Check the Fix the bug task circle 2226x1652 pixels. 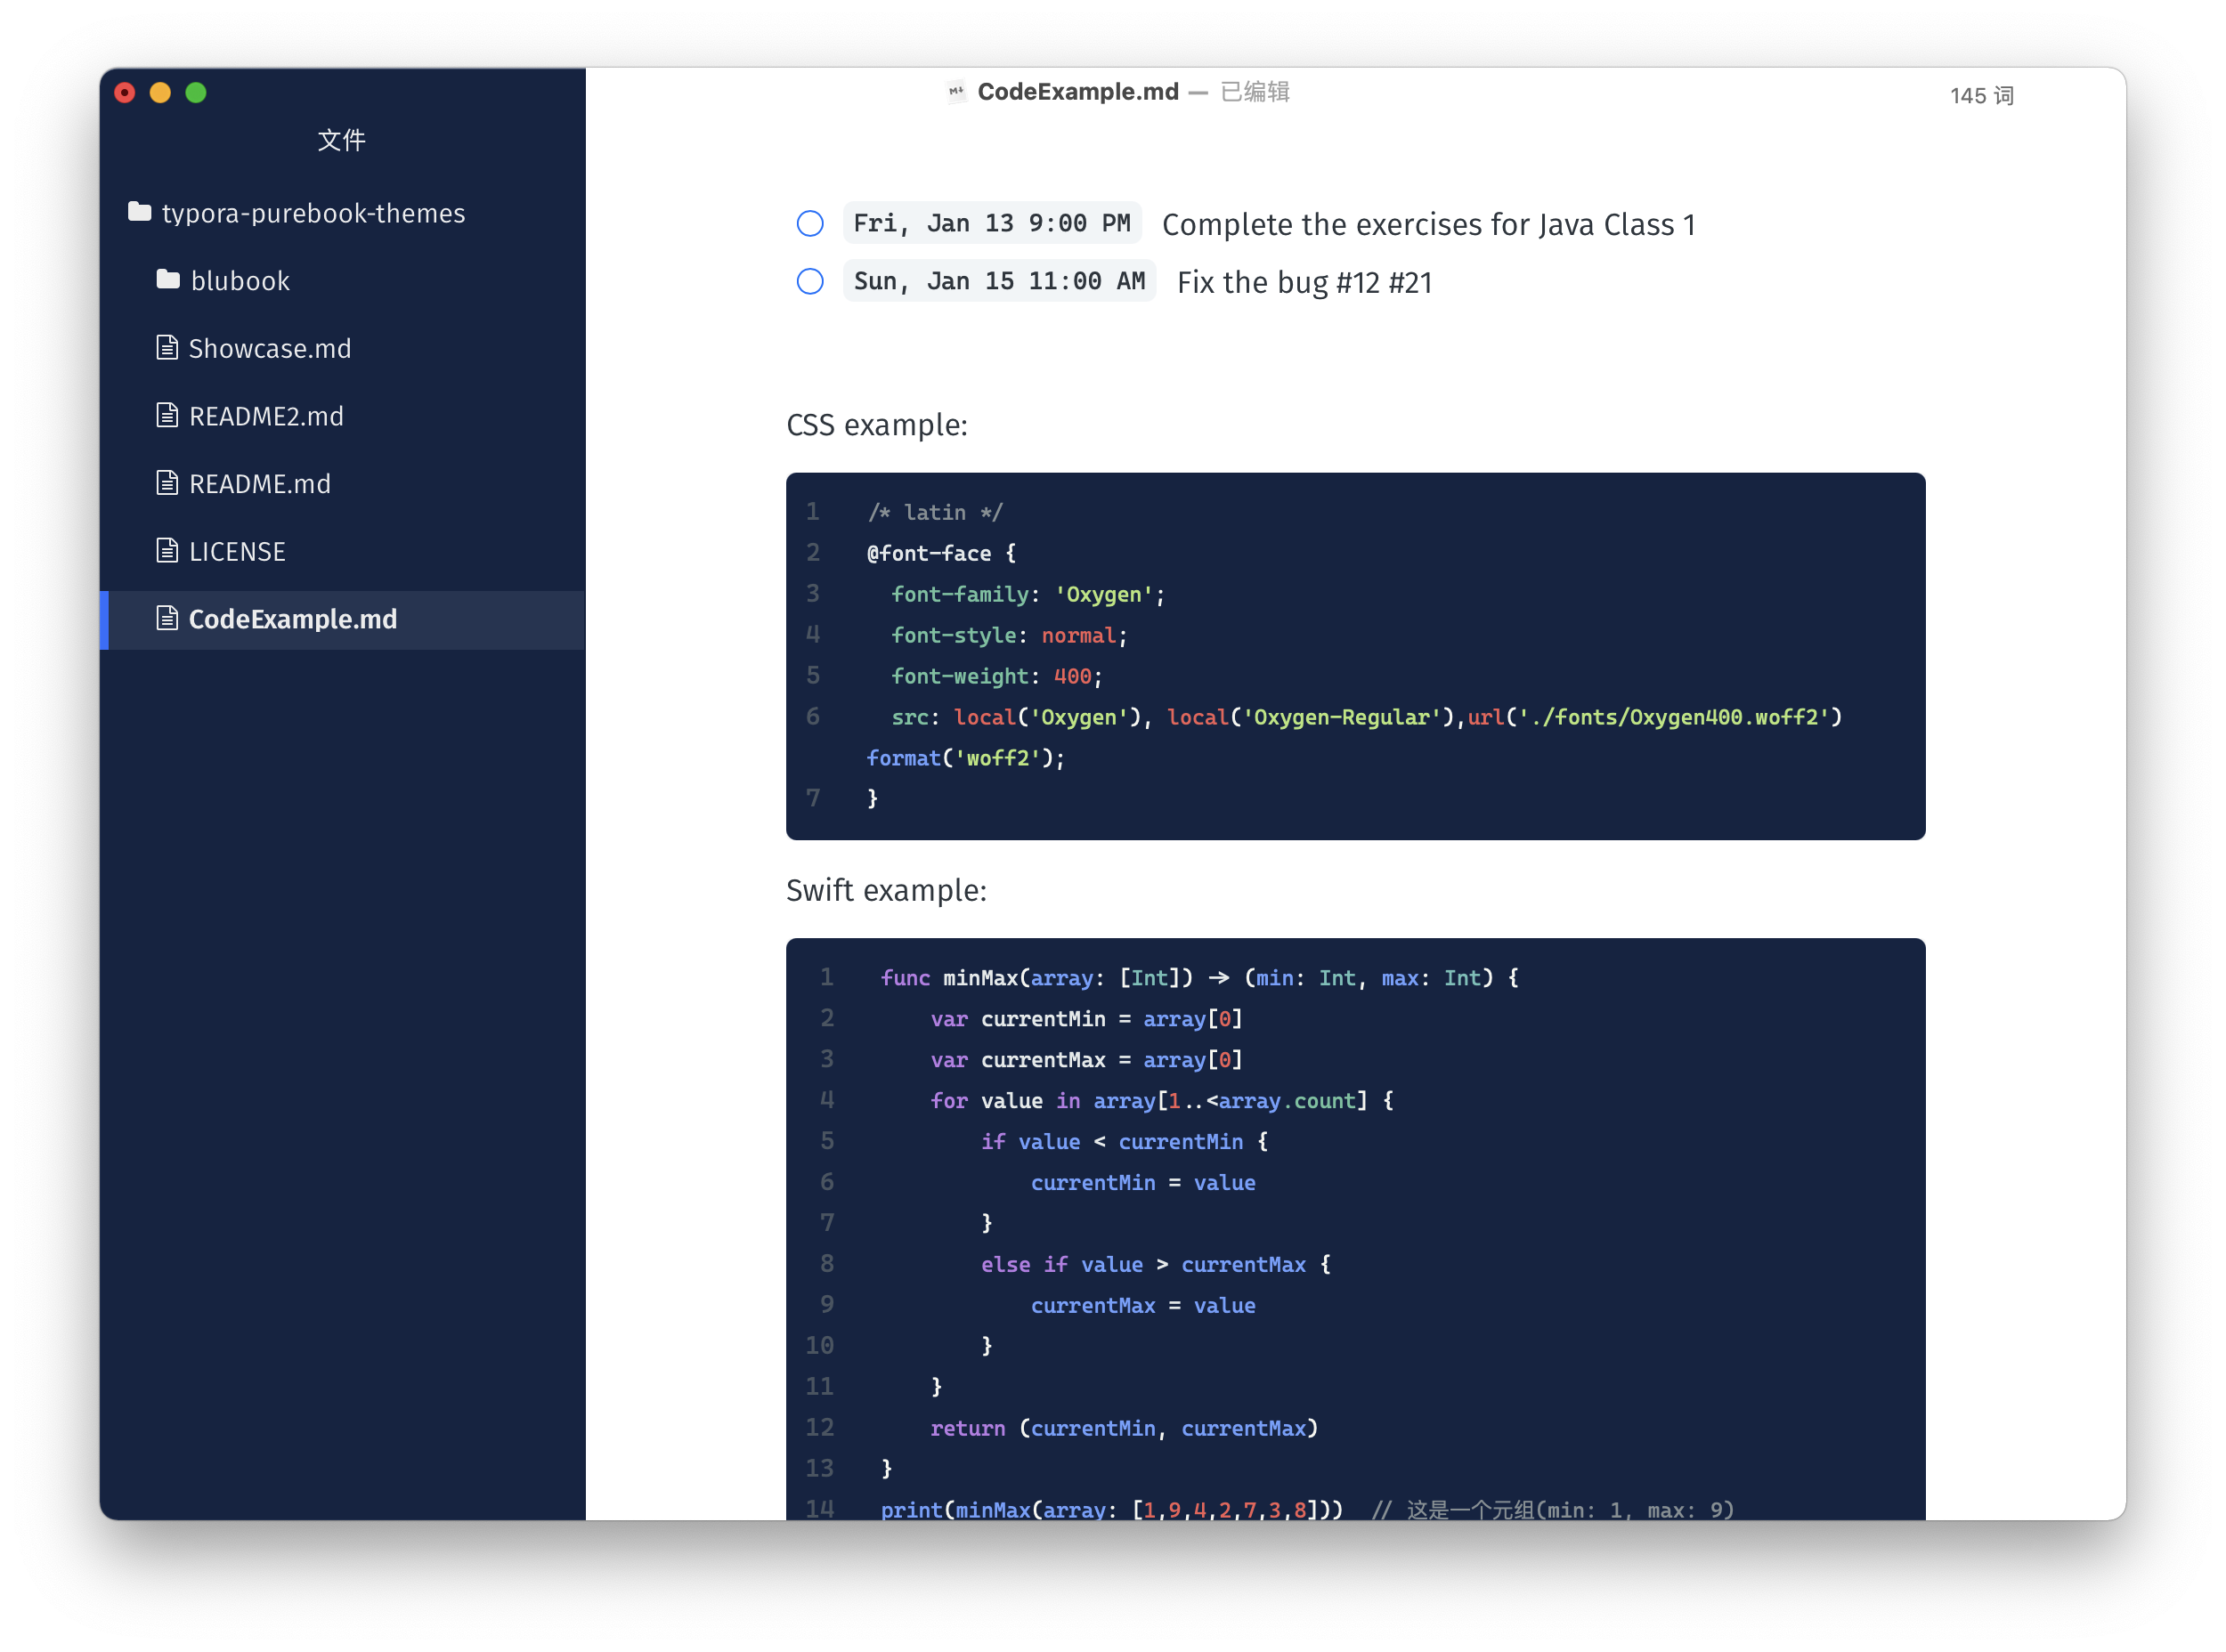pyautogui.click(x=810, y=282)
